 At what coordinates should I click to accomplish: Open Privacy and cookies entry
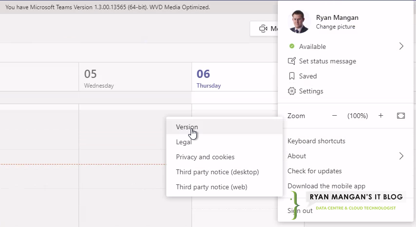224,157
